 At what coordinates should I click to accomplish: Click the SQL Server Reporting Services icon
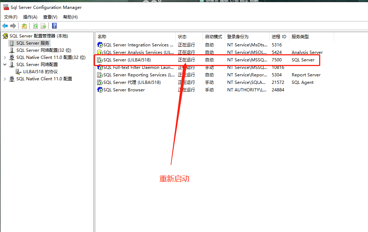(100, 75)
